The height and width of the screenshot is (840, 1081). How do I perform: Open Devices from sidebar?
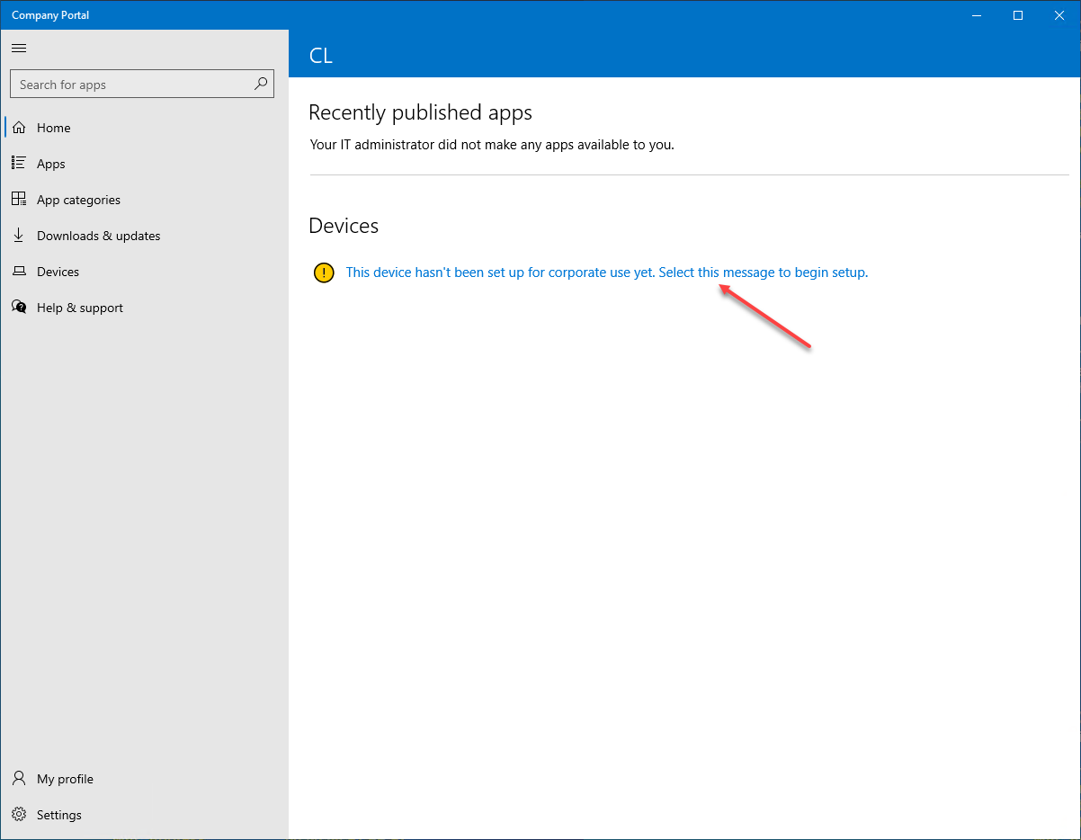(145, 272)
